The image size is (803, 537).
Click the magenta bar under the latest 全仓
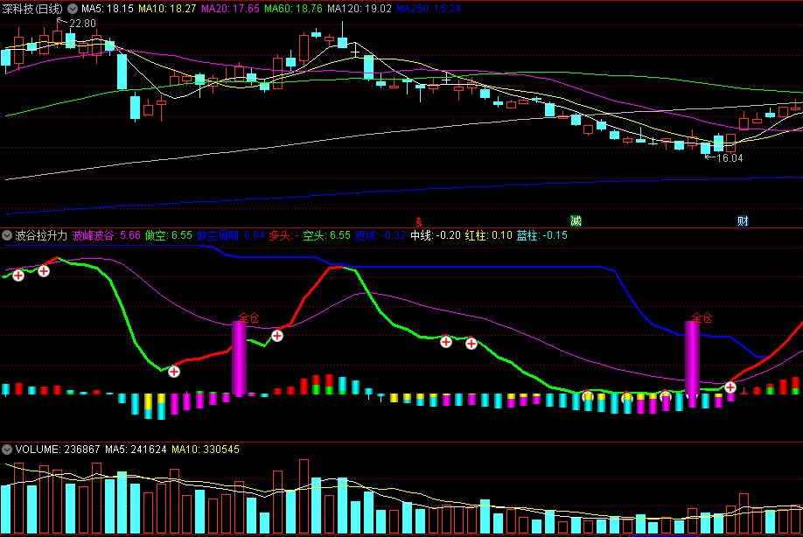point(693,364)
